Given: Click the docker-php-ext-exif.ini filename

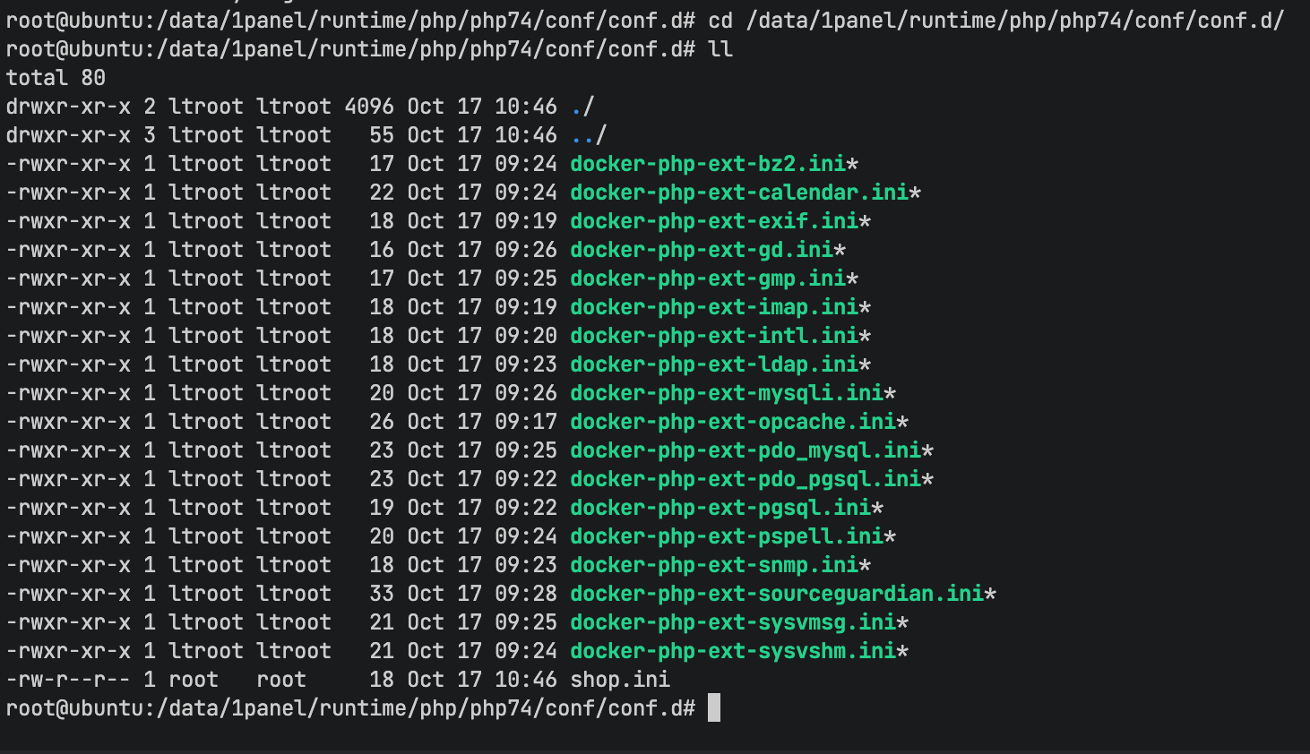Looking at the screenshot, I should coord(714,221).
